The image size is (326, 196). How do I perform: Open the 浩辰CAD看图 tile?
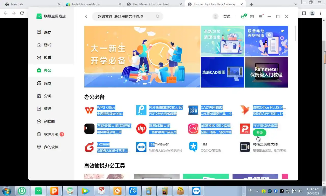(x=223, y=72)
